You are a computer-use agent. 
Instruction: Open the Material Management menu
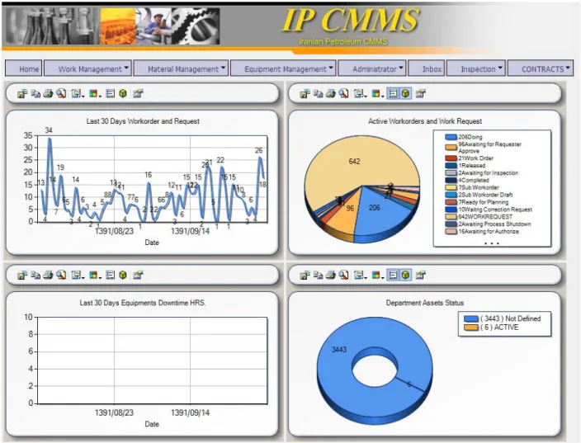[x=181, y=68]
